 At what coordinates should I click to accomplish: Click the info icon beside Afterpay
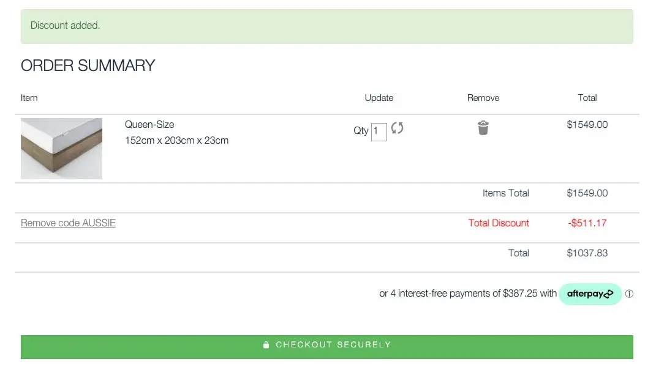[630, 294]
